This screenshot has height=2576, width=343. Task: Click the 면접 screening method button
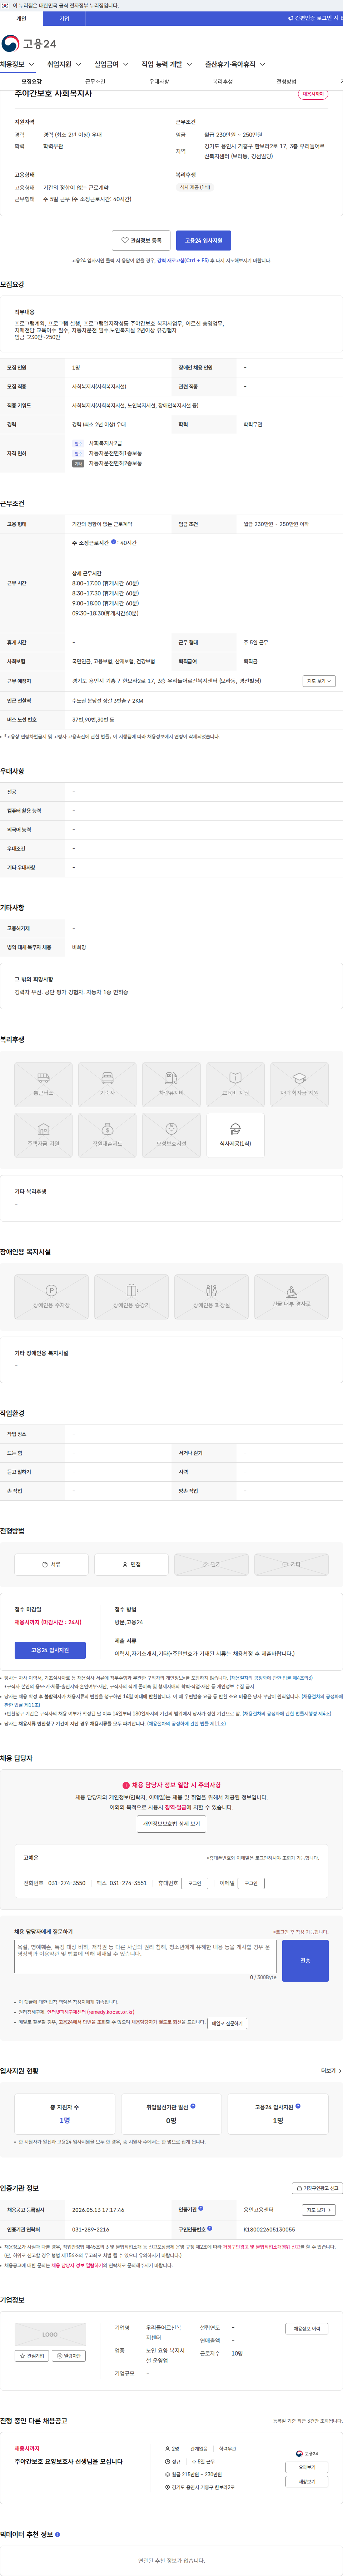131,1564
